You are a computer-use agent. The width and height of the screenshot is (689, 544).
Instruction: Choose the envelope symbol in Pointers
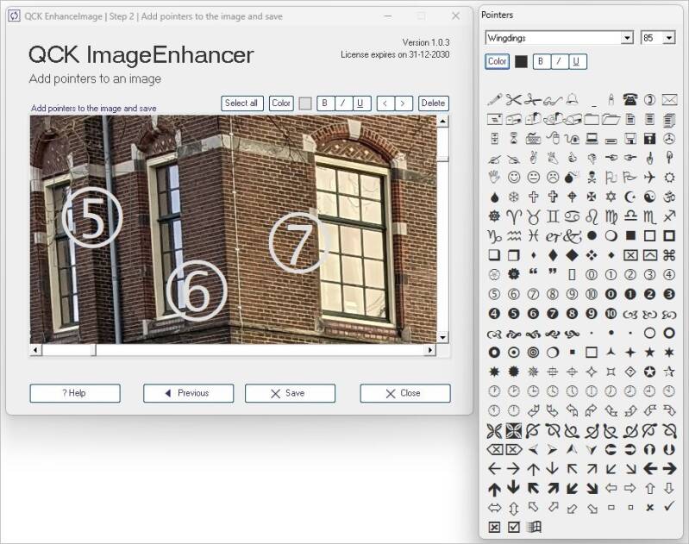[669, 99]
